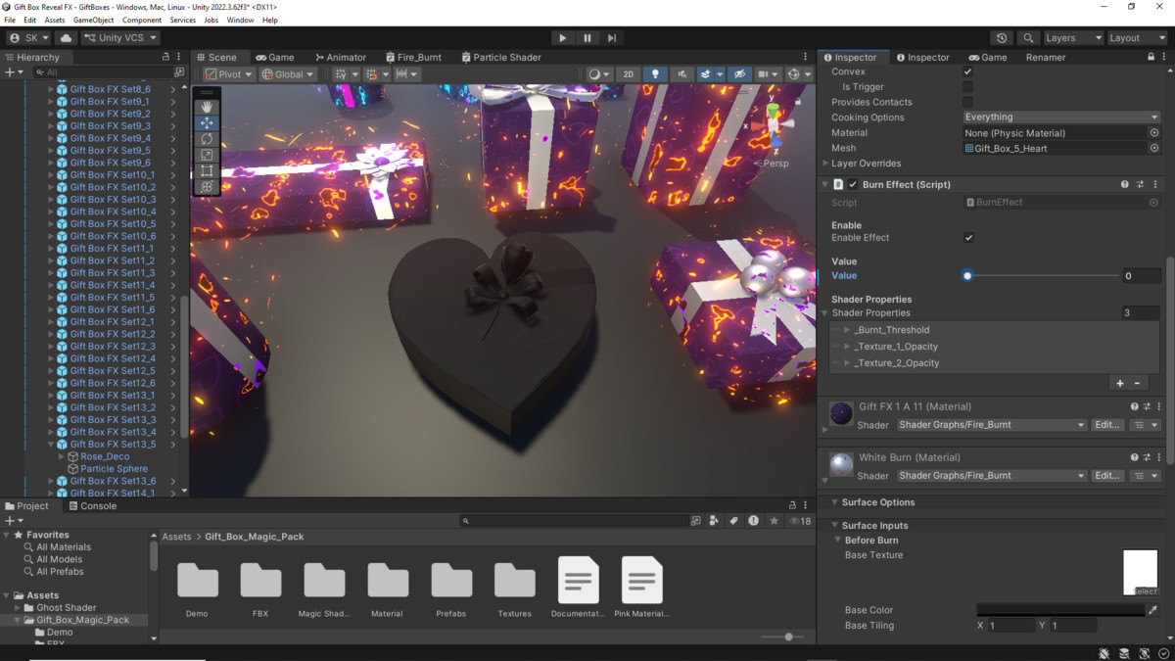Screen dimensions: 1175x661
Task: Search by Label tag icon in Project
Action: pos(733,521)
